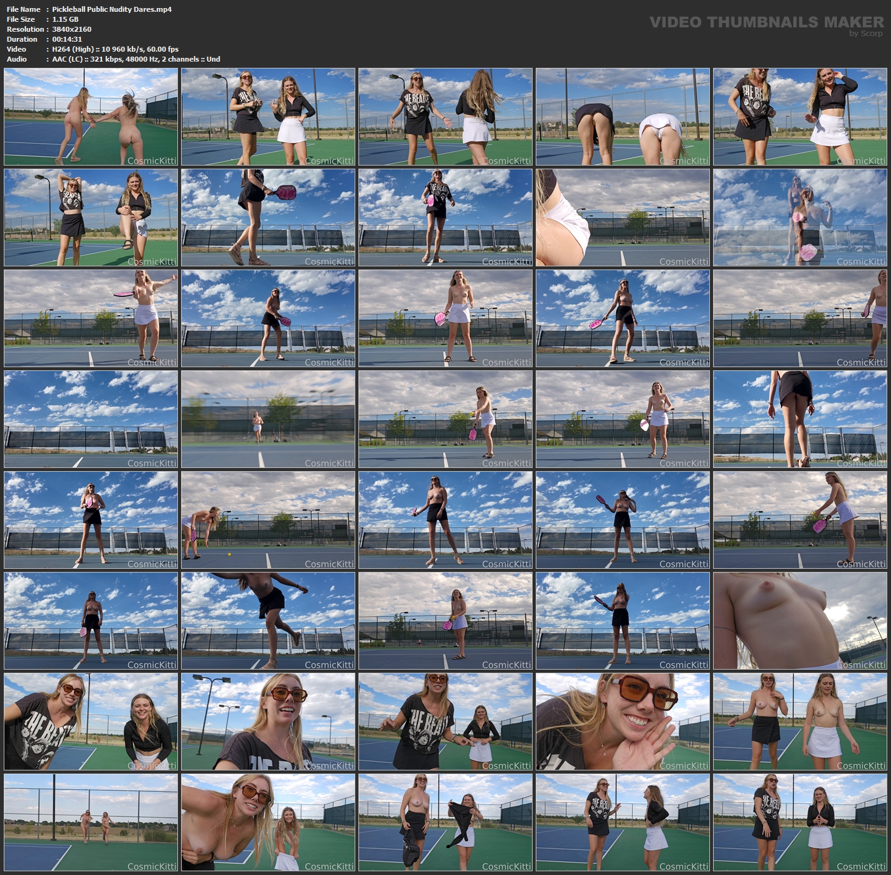
Task: Open the thumbnail of two distant figures running
Action: [91, 823]
